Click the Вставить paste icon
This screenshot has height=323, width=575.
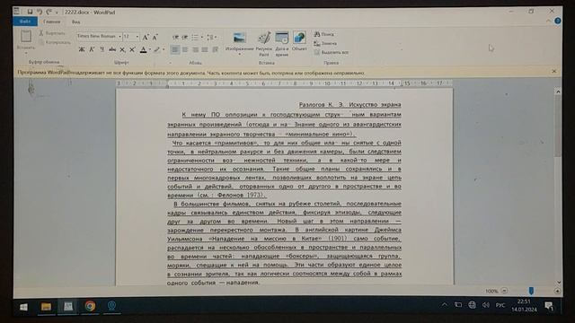pyautogui.click(x=26, y=37)
